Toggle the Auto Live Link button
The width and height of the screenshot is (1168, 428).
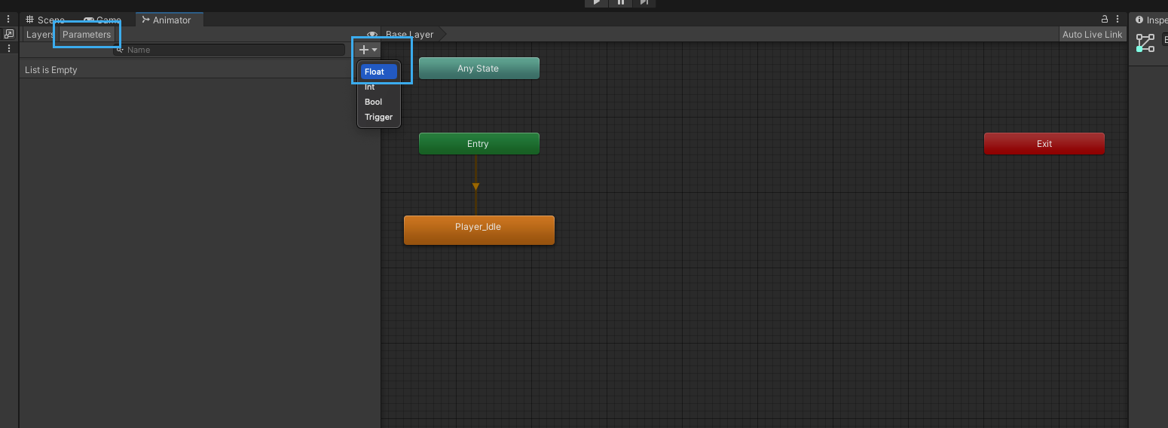click(x=1092, y=35)
